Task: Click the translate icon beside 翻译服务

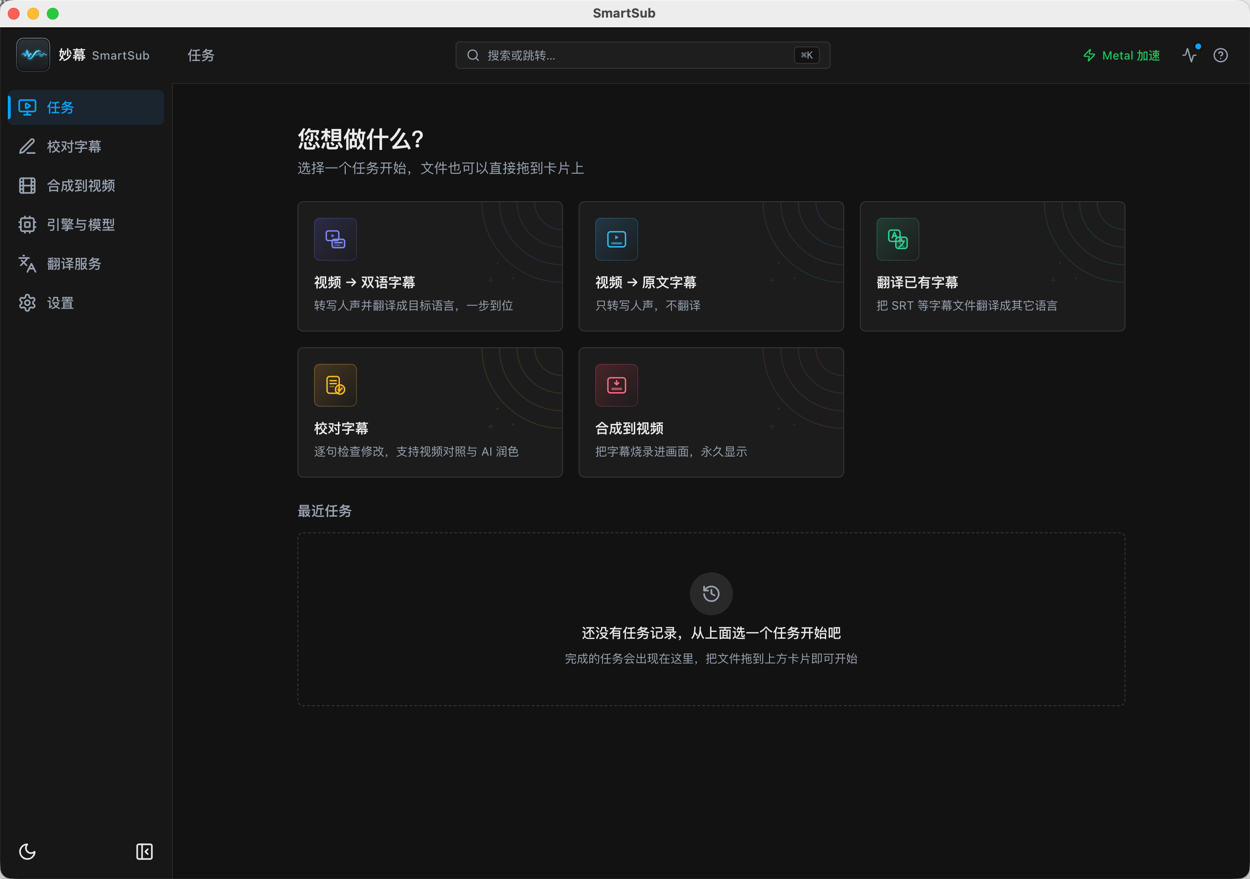Action: pyautogui.click(x=27, y=264)
